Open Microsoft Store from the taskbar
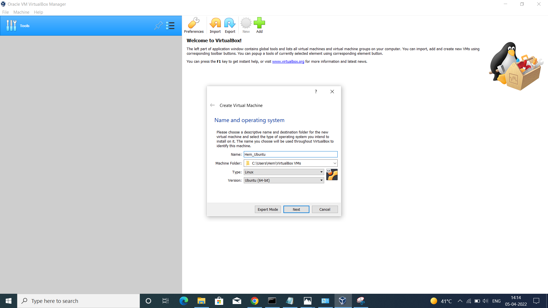 pyautogui.click(x=219, y=301)
